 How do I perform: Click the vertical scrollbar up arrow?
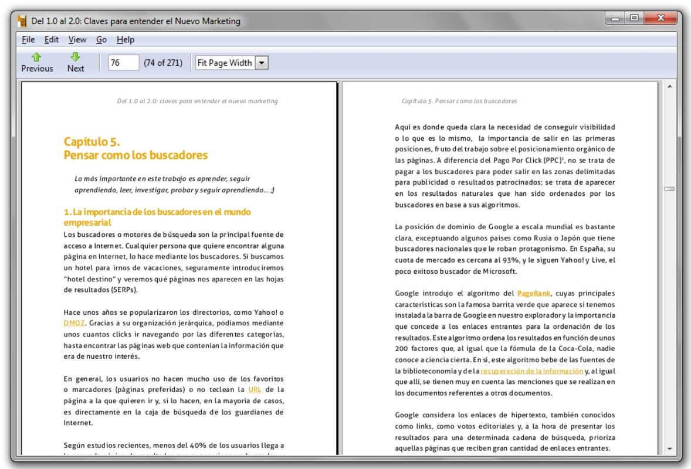[669, 86]
